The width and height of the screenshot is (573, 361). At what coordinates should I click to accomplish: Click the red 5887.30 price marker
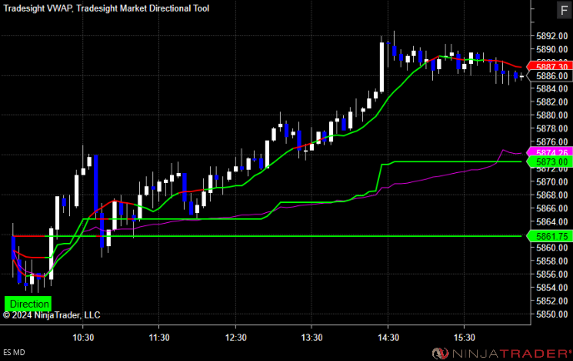549,67
